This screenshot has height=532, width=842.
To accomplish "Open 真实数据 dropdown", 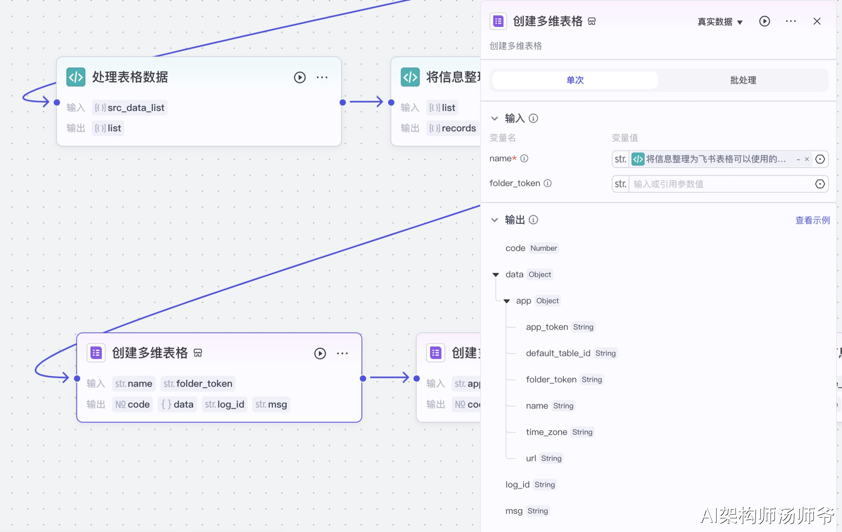I will coord(720,22).
